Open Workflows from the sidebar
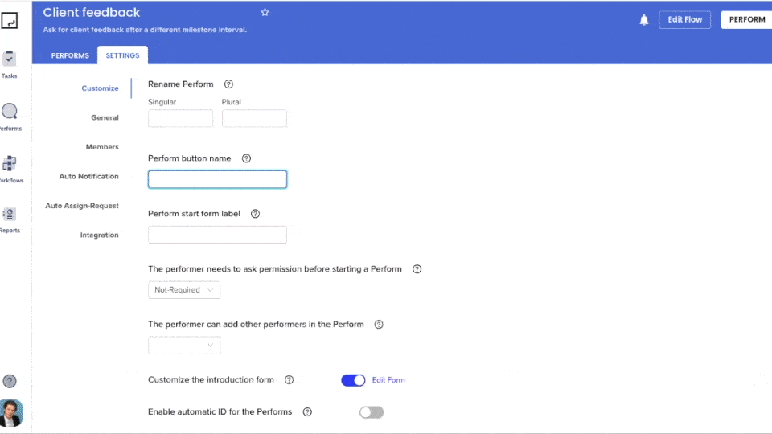The height and width of the screenshot is (434, 772). tap(10, 170)
